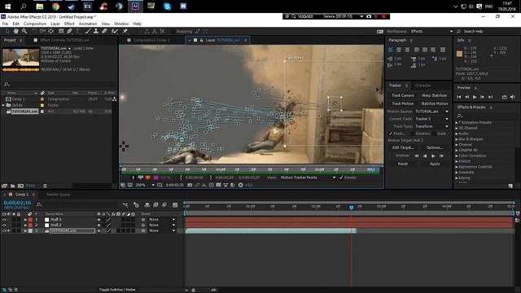Select the Zoom magnifier tool
Viewport: 521px width, 293px height.
pyautogui.click(x=24, y=31)
